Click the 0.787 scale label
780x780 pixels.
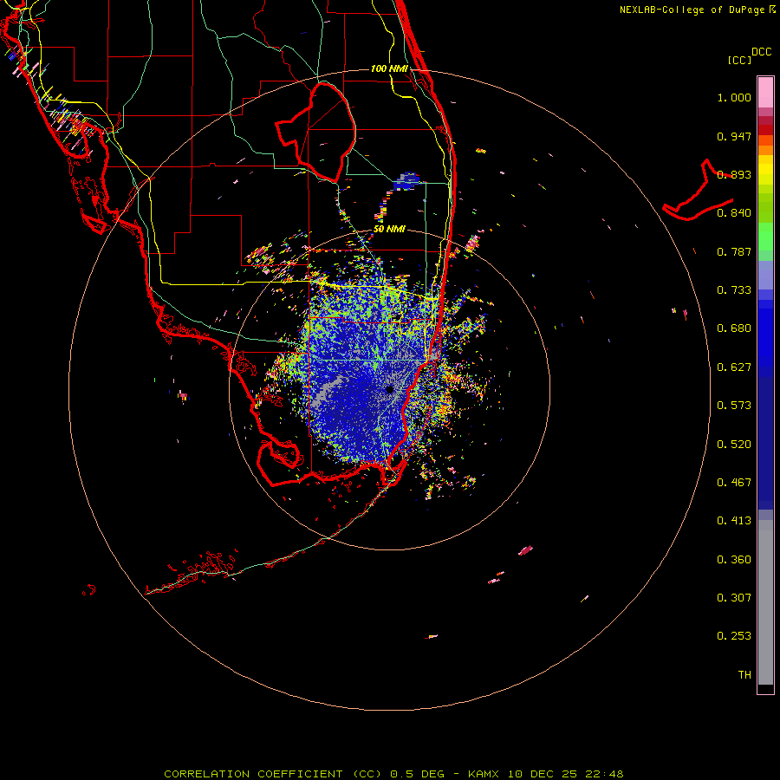coord(734,251)
